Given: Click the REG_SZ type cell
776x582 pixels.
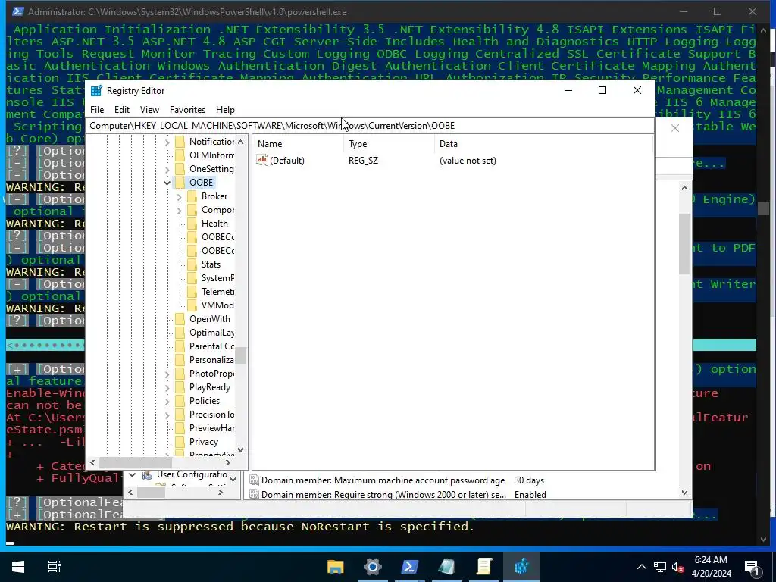Looking at the screenshot, I should [363, 161].
